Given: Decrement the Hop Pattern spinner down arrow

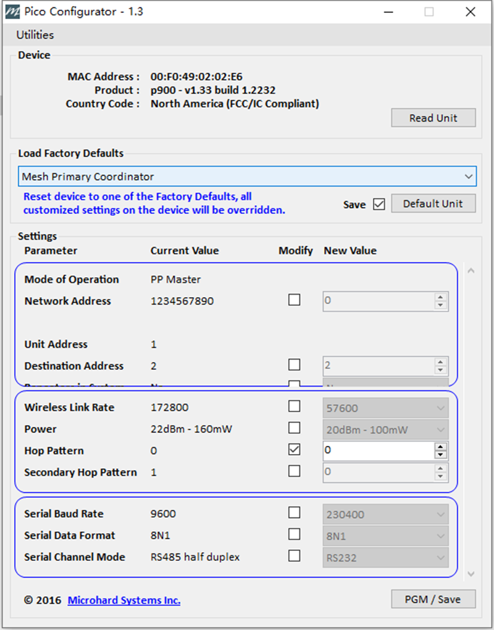Looking at the screenshot, I should [x=440, y=455].
